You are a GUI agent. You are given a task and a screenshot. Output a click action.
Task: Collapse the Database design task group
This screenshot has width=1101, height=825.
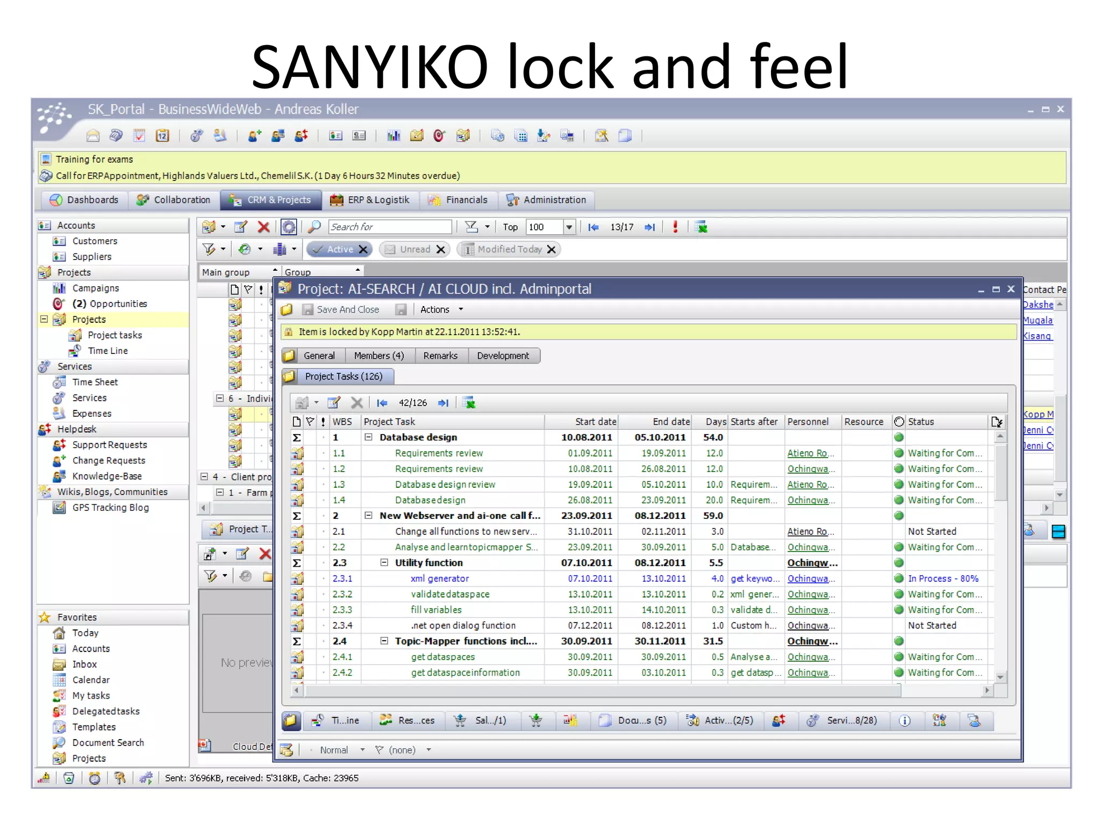tap(369, 437)
